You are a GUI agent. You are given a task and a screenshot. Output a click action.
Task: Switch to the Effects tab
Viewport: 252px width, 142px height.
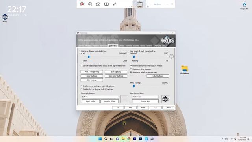click(121, 46)
